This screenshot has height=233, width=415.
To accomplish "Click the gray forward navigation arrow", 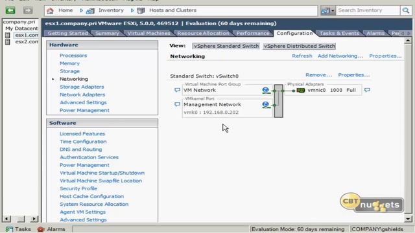I will [28, 10].
